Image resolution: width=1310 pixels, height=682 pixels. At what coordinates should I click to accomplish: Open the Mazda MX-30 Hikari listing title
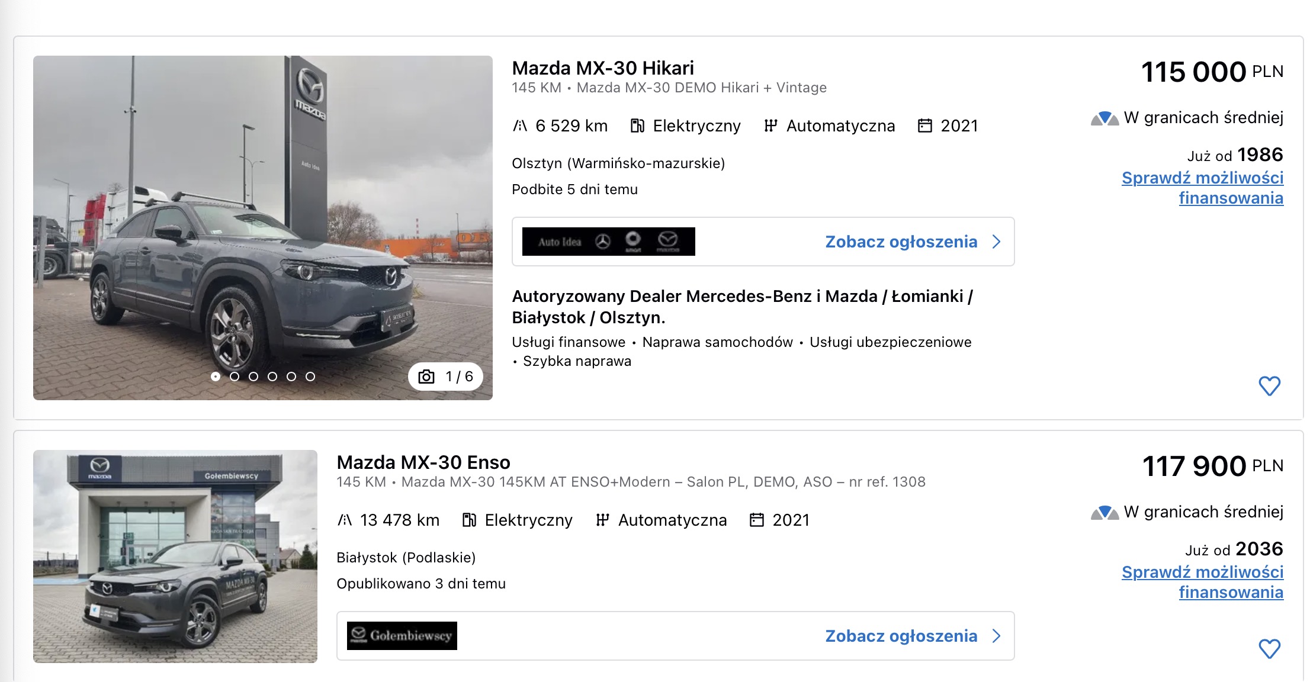pyautogui.click(x=602, y=68)
